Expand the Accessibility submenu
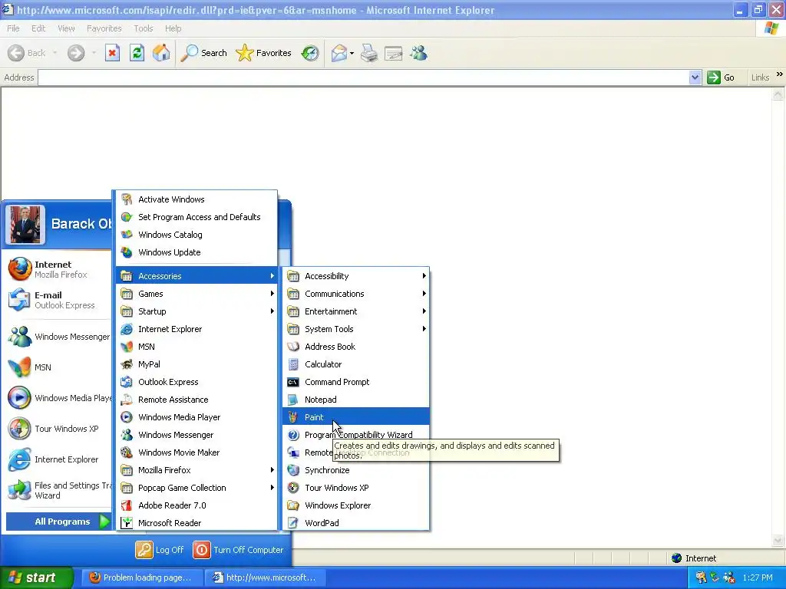The image size is (786, 589). (356, 276)
